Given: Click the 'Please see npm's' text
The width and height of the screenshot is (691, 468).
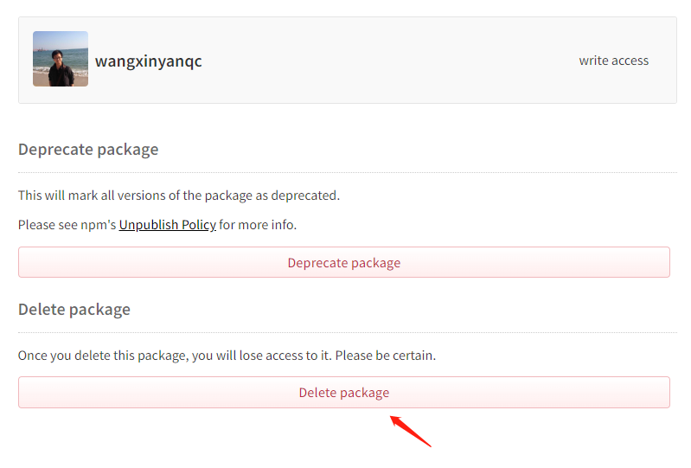Looking at the screenshot, I should pyautogui.click(x=67, y=225).
